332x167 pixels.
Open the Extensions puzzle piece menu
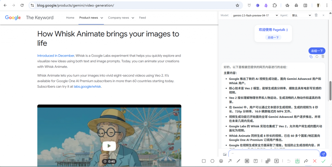pos(275,6)
